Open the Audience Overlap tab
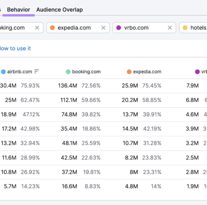Screen dimensions: 207x205 (59, 9)
